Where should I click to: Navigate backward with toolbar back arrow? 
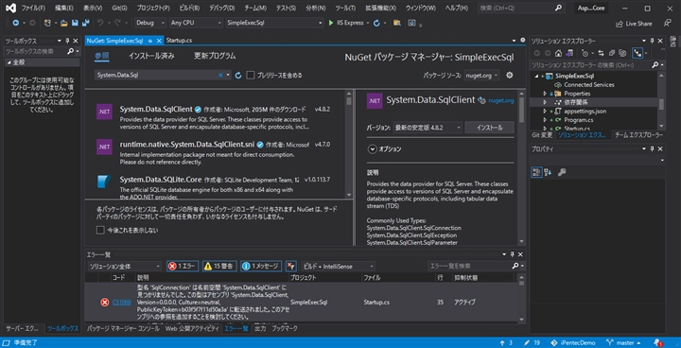tap(16, 23)
